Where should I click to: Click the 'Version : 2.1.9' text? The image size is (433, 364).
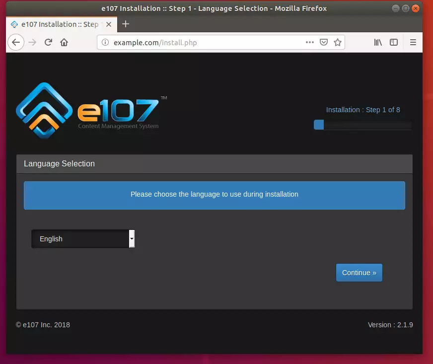390,325
